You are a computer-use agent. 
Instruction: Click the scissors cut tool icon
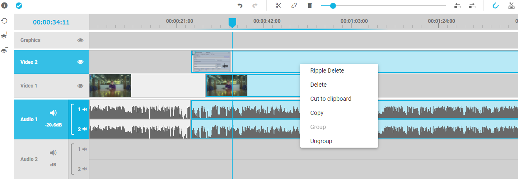[x=278, y=6]
